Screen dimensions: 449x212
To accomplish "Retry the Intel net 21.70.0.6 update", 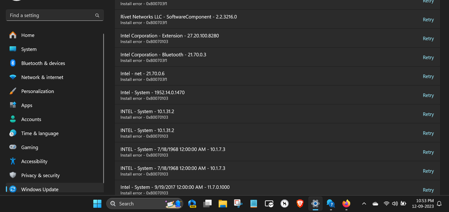I will click(428, 76).
